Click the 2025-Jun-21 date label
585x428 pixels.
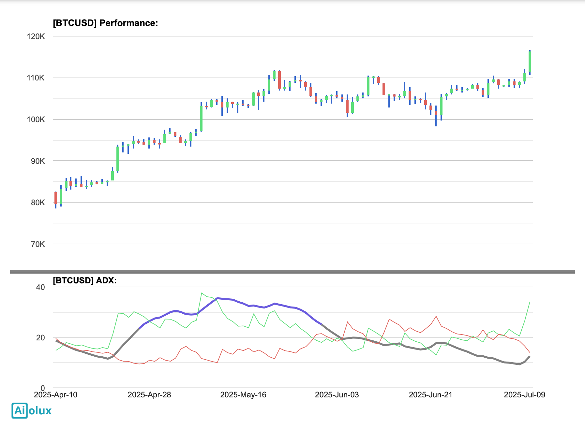[x=431, y=395]
